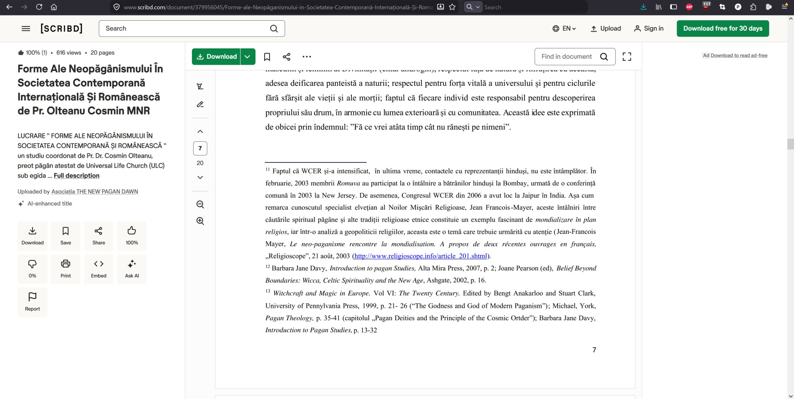Save the document using sidebar Save button
This screenshot has width=794, height=399.
click(66, 236)
